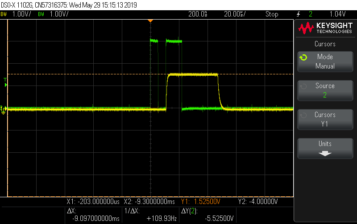Click the green trigger level T marker

[x=5, y=82]
